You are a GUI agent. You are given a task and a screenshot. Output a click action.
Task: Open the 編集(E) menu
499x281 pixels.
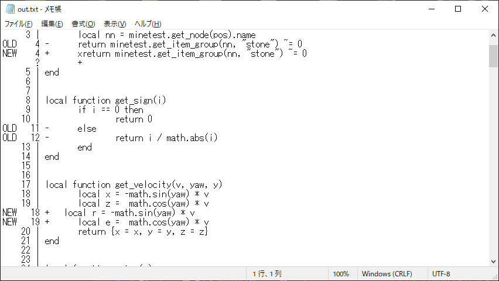pos(52,23)
